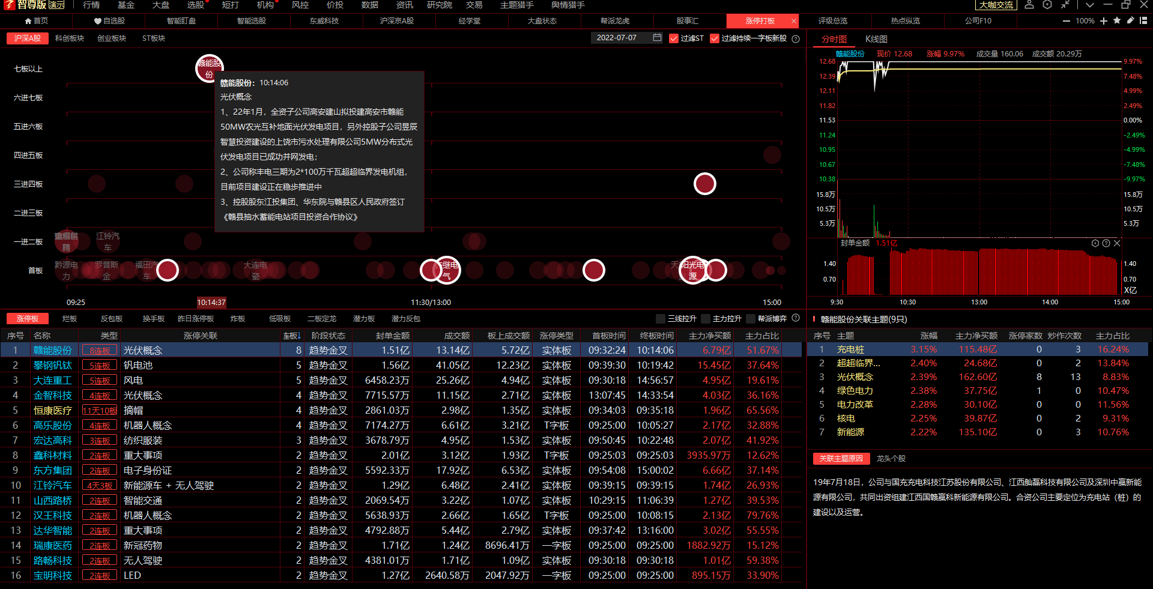Sort table by 首板时间 column header

[609, 336]
